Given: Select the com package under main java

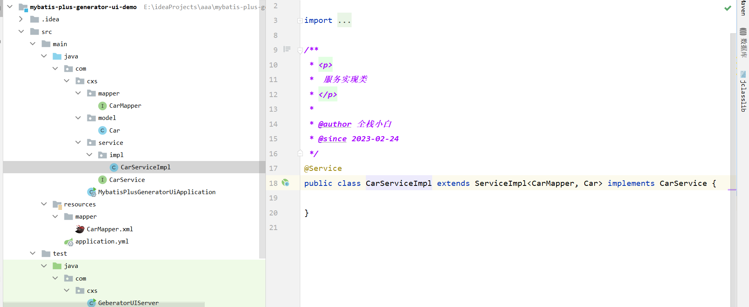Looking at the screenshot, I should pos(81,69).
